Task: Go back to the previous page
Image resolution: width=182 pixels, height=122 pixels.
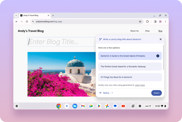Action: (17, 22)
